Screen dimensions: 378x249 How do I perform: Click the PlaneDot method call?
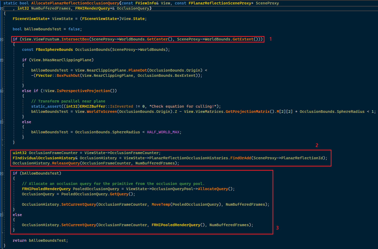coord(138,70)
